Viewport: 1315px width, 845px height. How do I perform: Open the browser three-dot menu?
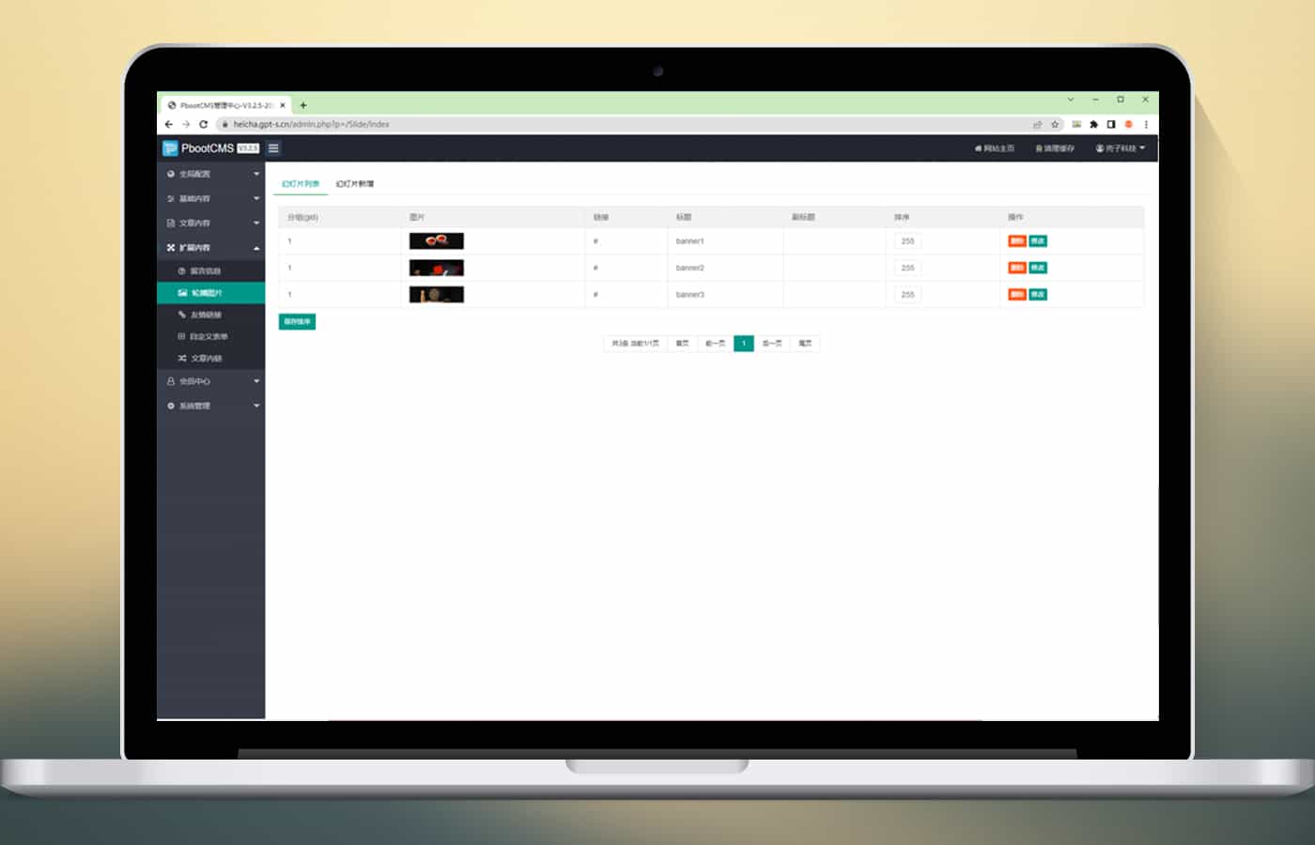pyautogui.click(x=1146, y=124)
